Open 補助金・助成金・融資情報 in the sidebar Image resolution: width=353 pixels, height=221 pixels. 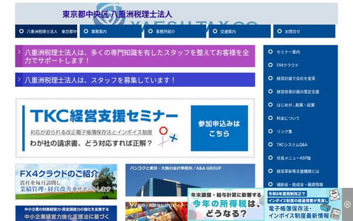pyautogui.click(x=300, y=185)
